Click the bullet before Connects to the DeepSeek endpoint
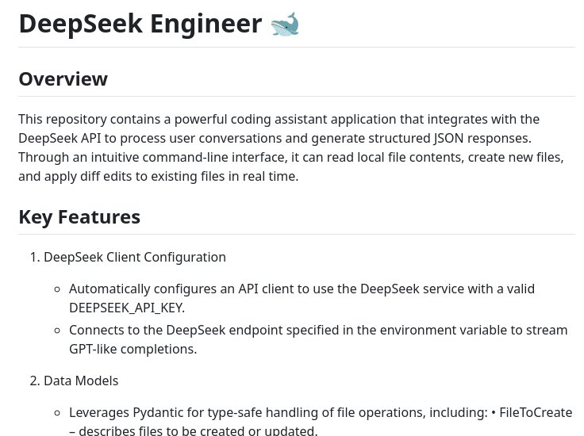The image size is (584, 436). [57, 331]
